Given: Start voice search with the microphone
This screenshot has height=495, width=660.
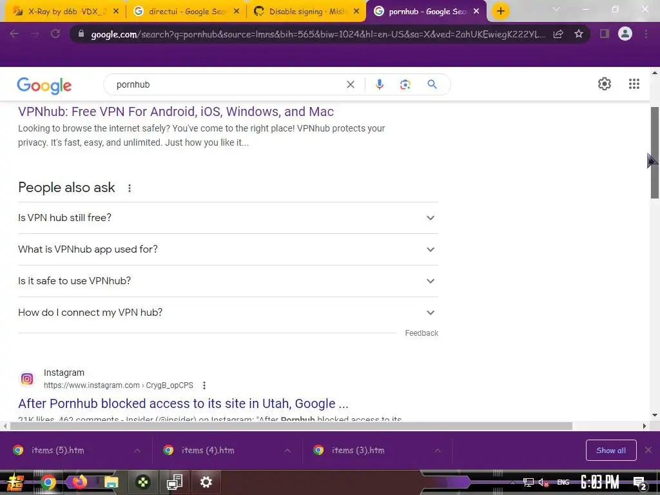Looking at the screenshot, I should click(379, 84).
